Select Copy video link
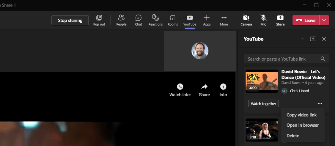 (302, 115)
